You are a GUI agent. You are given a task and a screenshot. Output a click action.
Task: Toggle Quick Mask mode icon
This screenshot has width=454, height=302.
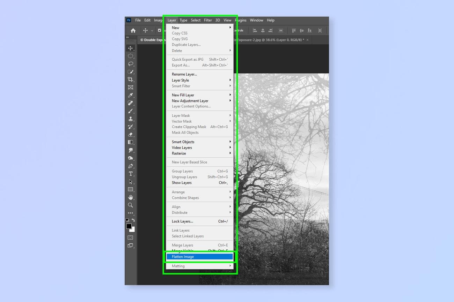pyautogui.click(x=131, y=237)
